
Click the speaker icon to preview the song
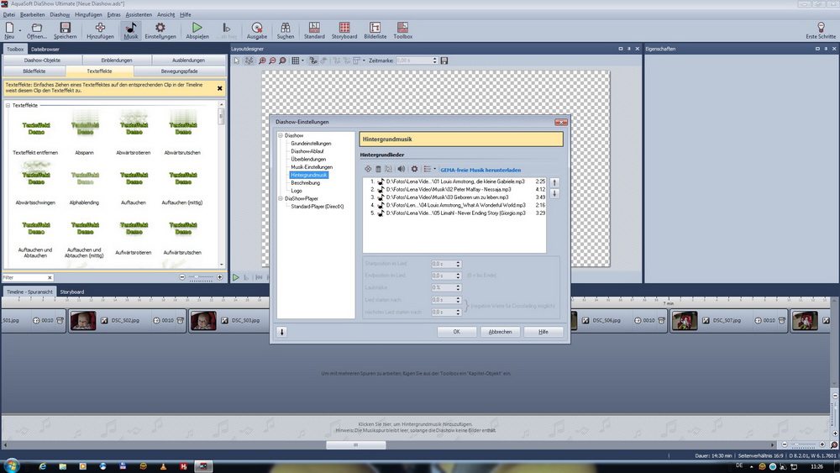[401, 169]
